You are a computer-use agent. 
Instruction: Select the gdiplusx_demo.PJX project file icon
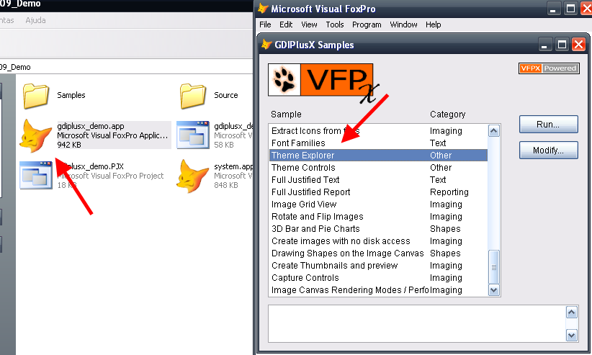tap(36, 175)
